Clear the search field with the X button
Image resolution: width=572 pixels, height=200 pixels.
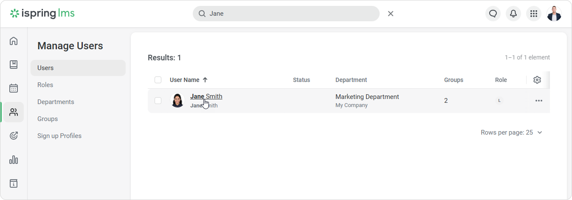(391, 14)
